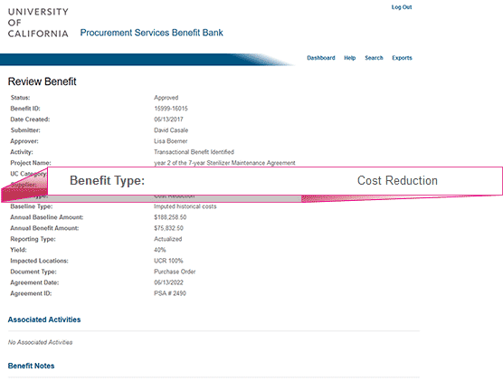The image size is (503, 382).
Task: Select Annual Benefit Amount $75,832.50
Action: (x=168, y=228)
